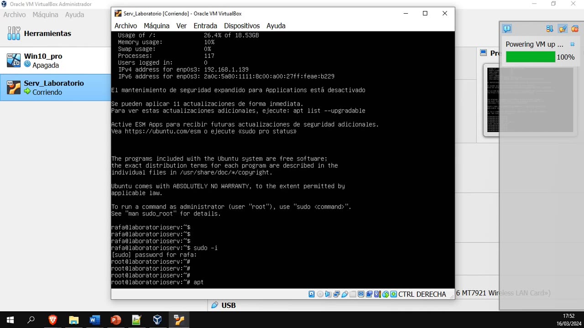Image resolution: width=584 pixels, height=328 pixels.
Task: Click the VM preview thumbnail
Action: [530, 100]
